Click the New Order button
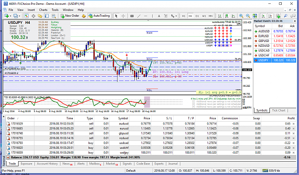The width and height of the screenshot is (299, 175). (70, 16)
